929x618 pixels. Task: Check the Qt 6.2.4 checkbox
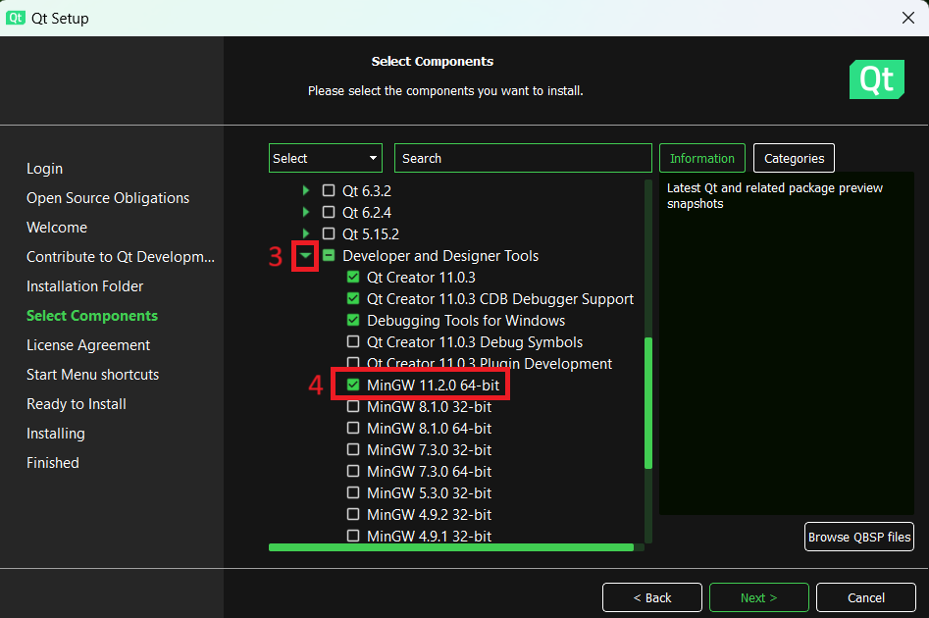point(329,212)
